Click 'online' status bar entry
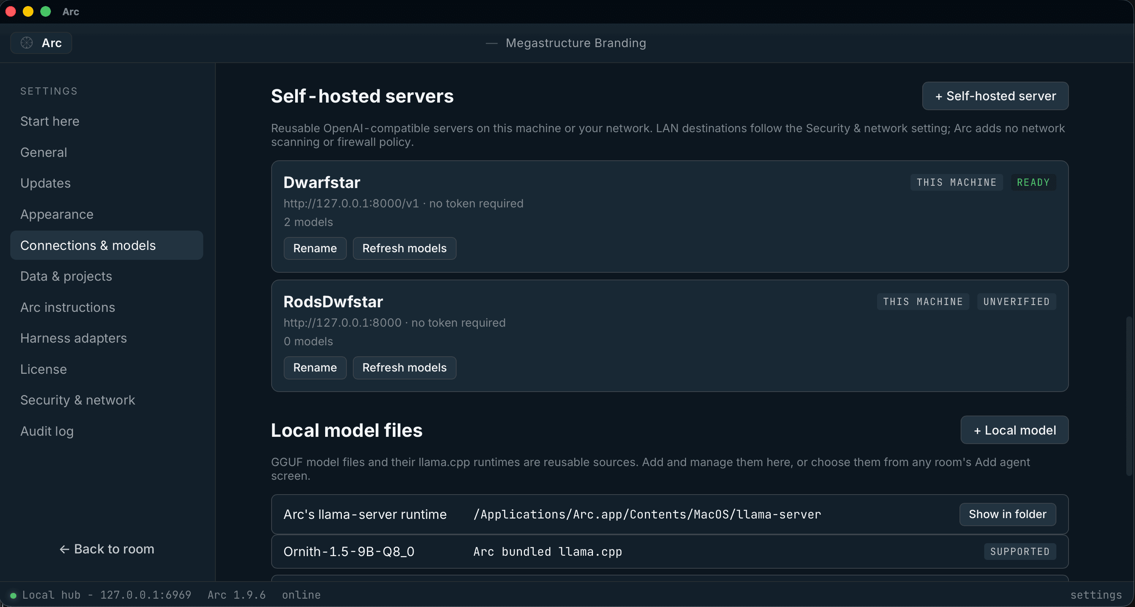This screenshot has height=607, width=1135. 301,595
